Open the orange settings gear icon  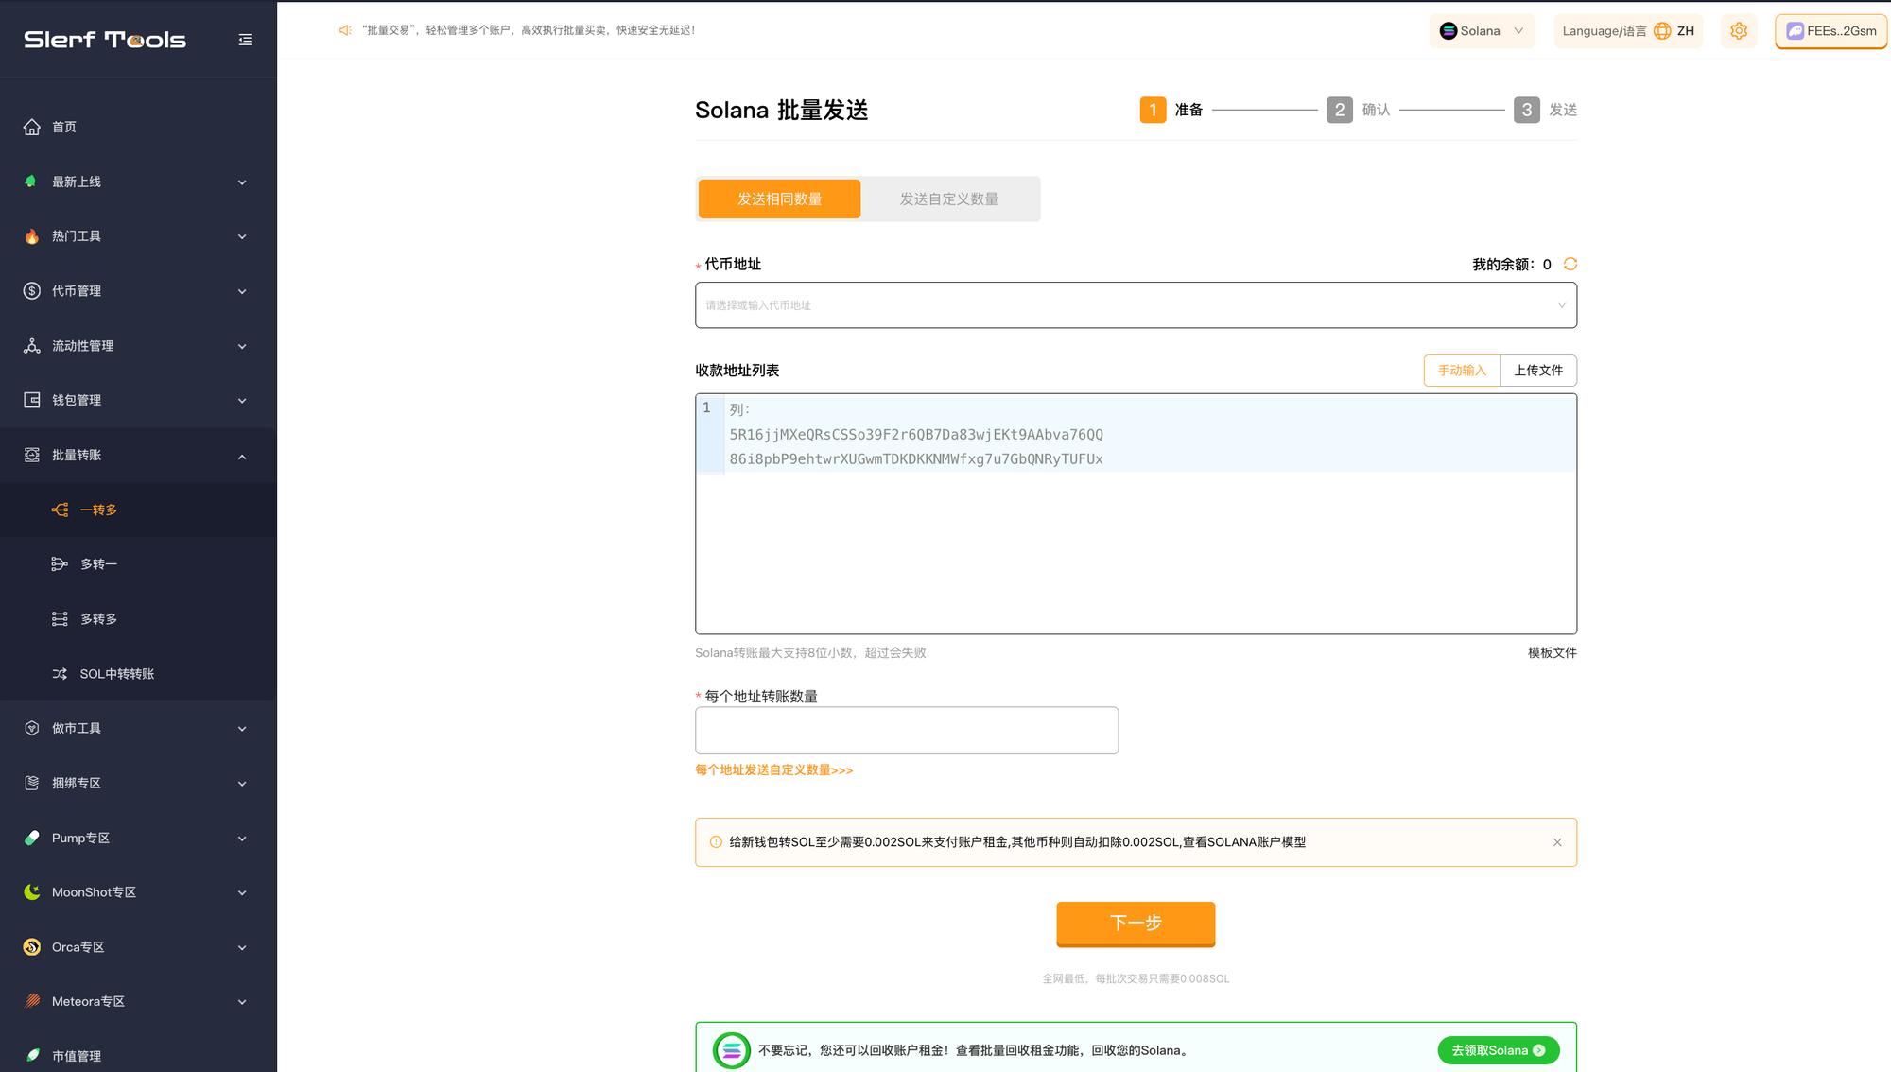pyautogui.click(x=1739, y=31)
